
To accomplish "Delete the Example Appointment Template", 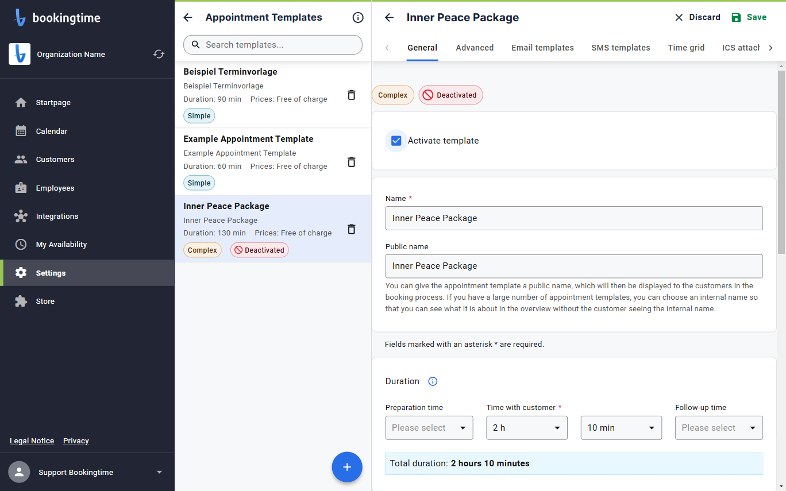I will (x=352, y=162).
